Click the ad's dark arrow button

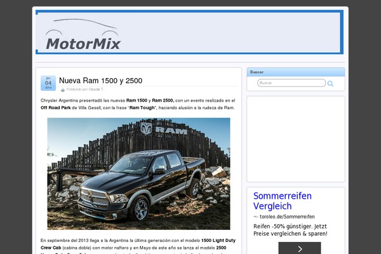300,248
